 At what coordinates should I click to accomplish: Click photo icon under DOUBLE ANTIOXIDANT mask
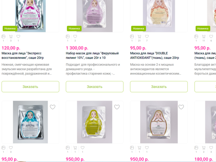click(x=132, y=36)
